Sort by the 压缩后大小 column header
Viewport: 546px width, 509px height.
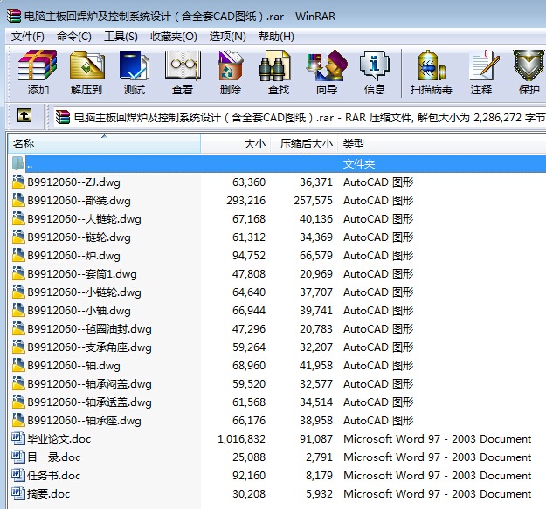click(304, 143)
